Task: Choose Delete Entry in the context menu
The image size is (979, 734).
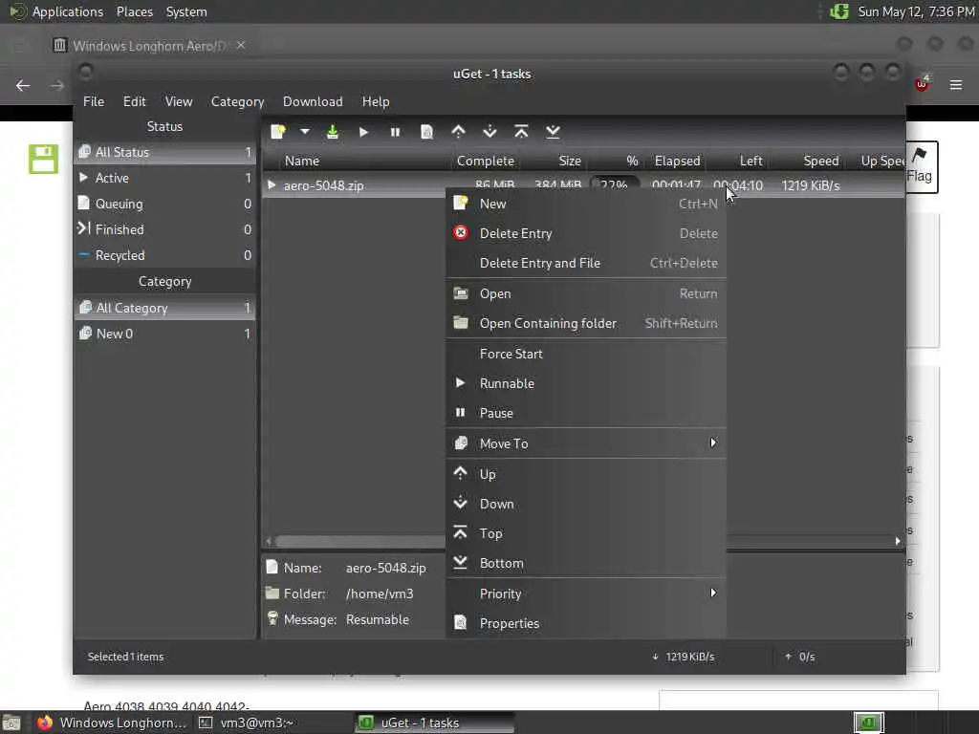Action: (x=586, y=233)
